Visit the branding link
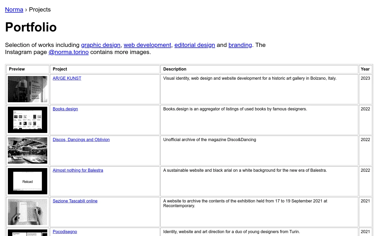The width and height of the screenshot is (378, 236). click(240, 45)
